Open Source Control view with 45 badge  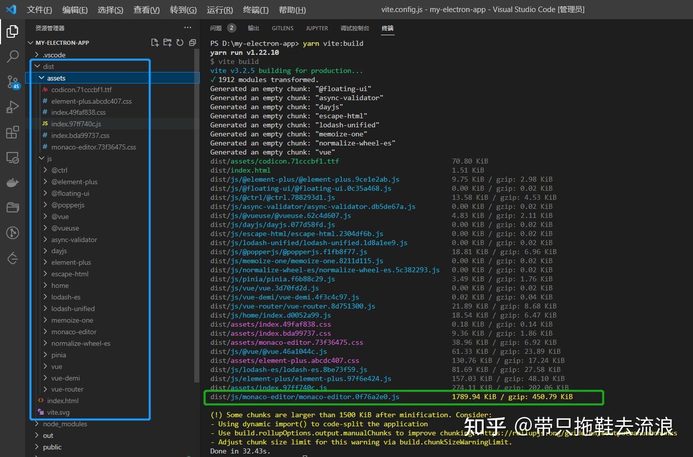13,82
